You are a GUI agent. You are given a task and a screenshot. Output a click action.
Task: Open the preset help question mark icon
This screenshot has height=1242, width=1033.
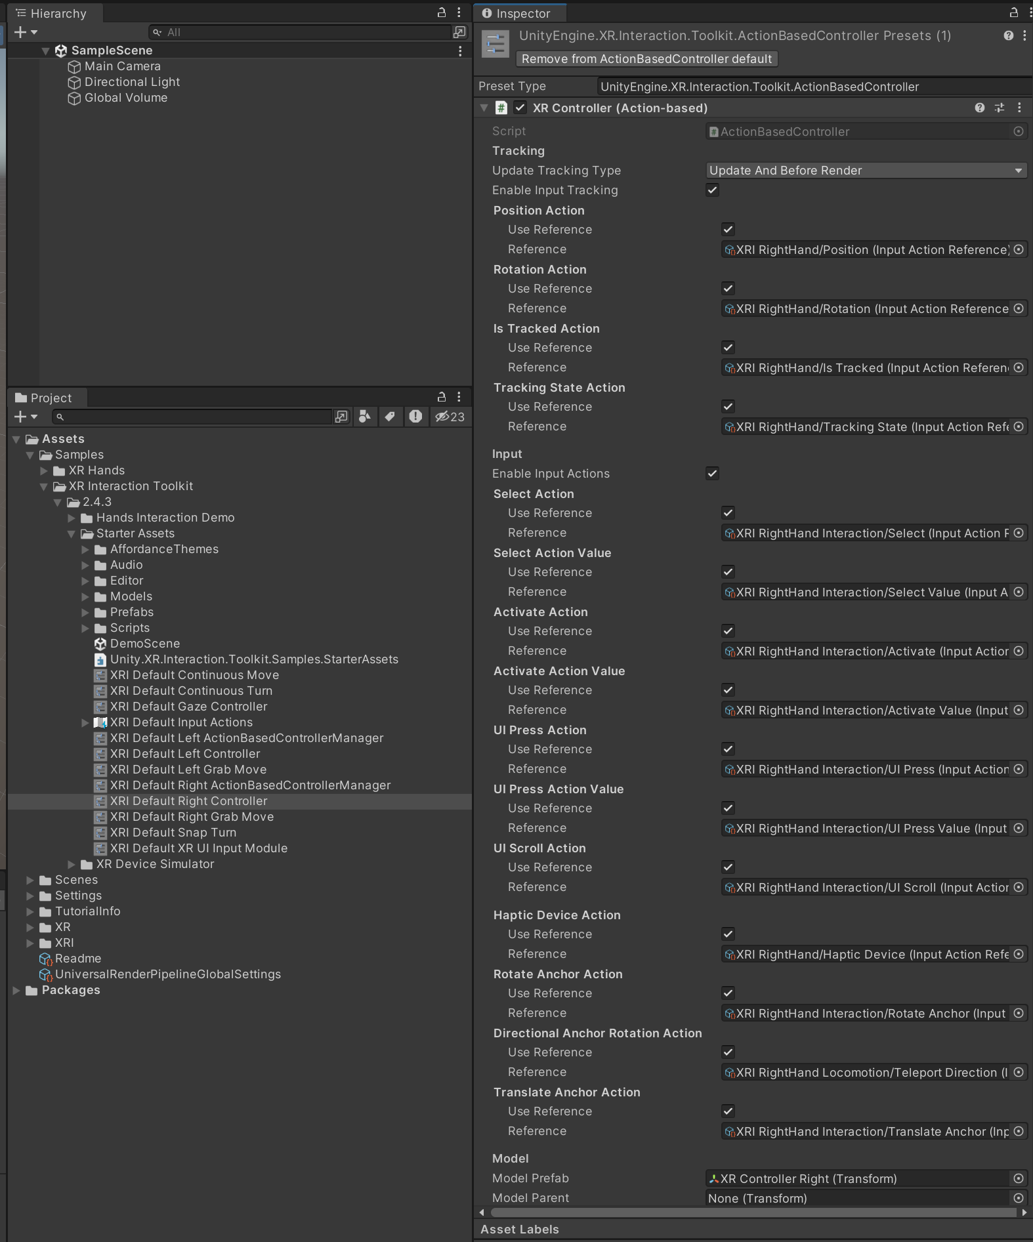[x=1009, y=35]
